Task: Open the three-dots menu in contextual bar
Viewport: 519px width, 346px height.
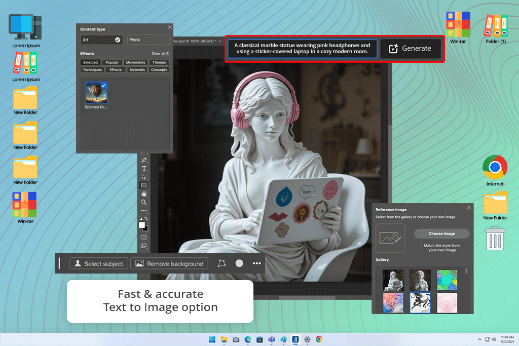Action: click(x=256, y=263)
